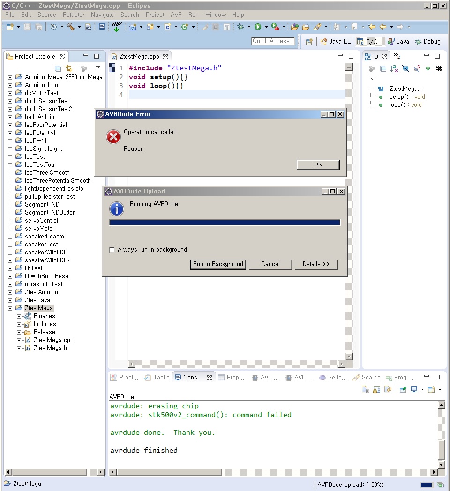
Task: Collapse the ZtestMega project node
Action: coord(10,308)
